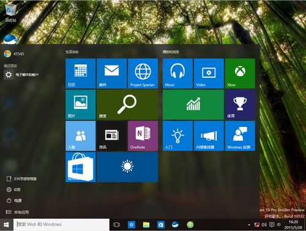
Task: Open the Action Center notifications icon
Action: tap(272, 225)
